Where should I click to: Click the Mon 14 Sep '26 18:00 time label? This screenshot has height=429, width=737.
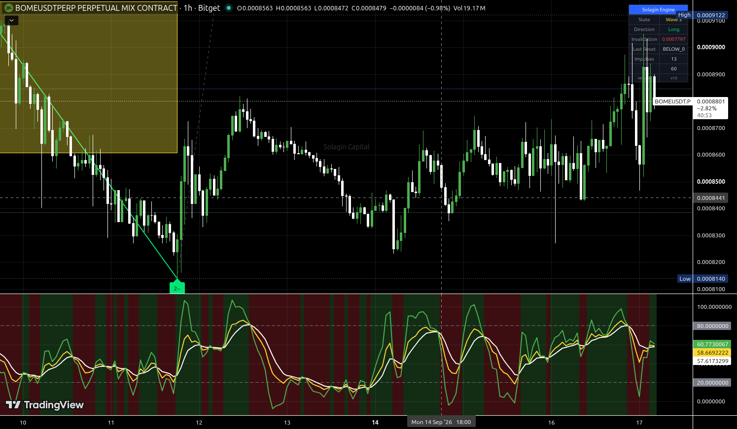click(441, 422)
